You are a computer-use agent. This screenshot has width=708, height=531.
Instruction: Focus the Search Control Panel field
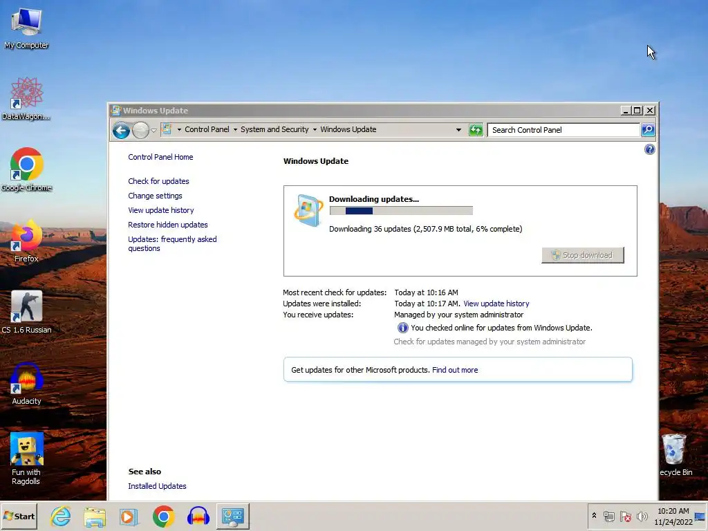point(563,130)
